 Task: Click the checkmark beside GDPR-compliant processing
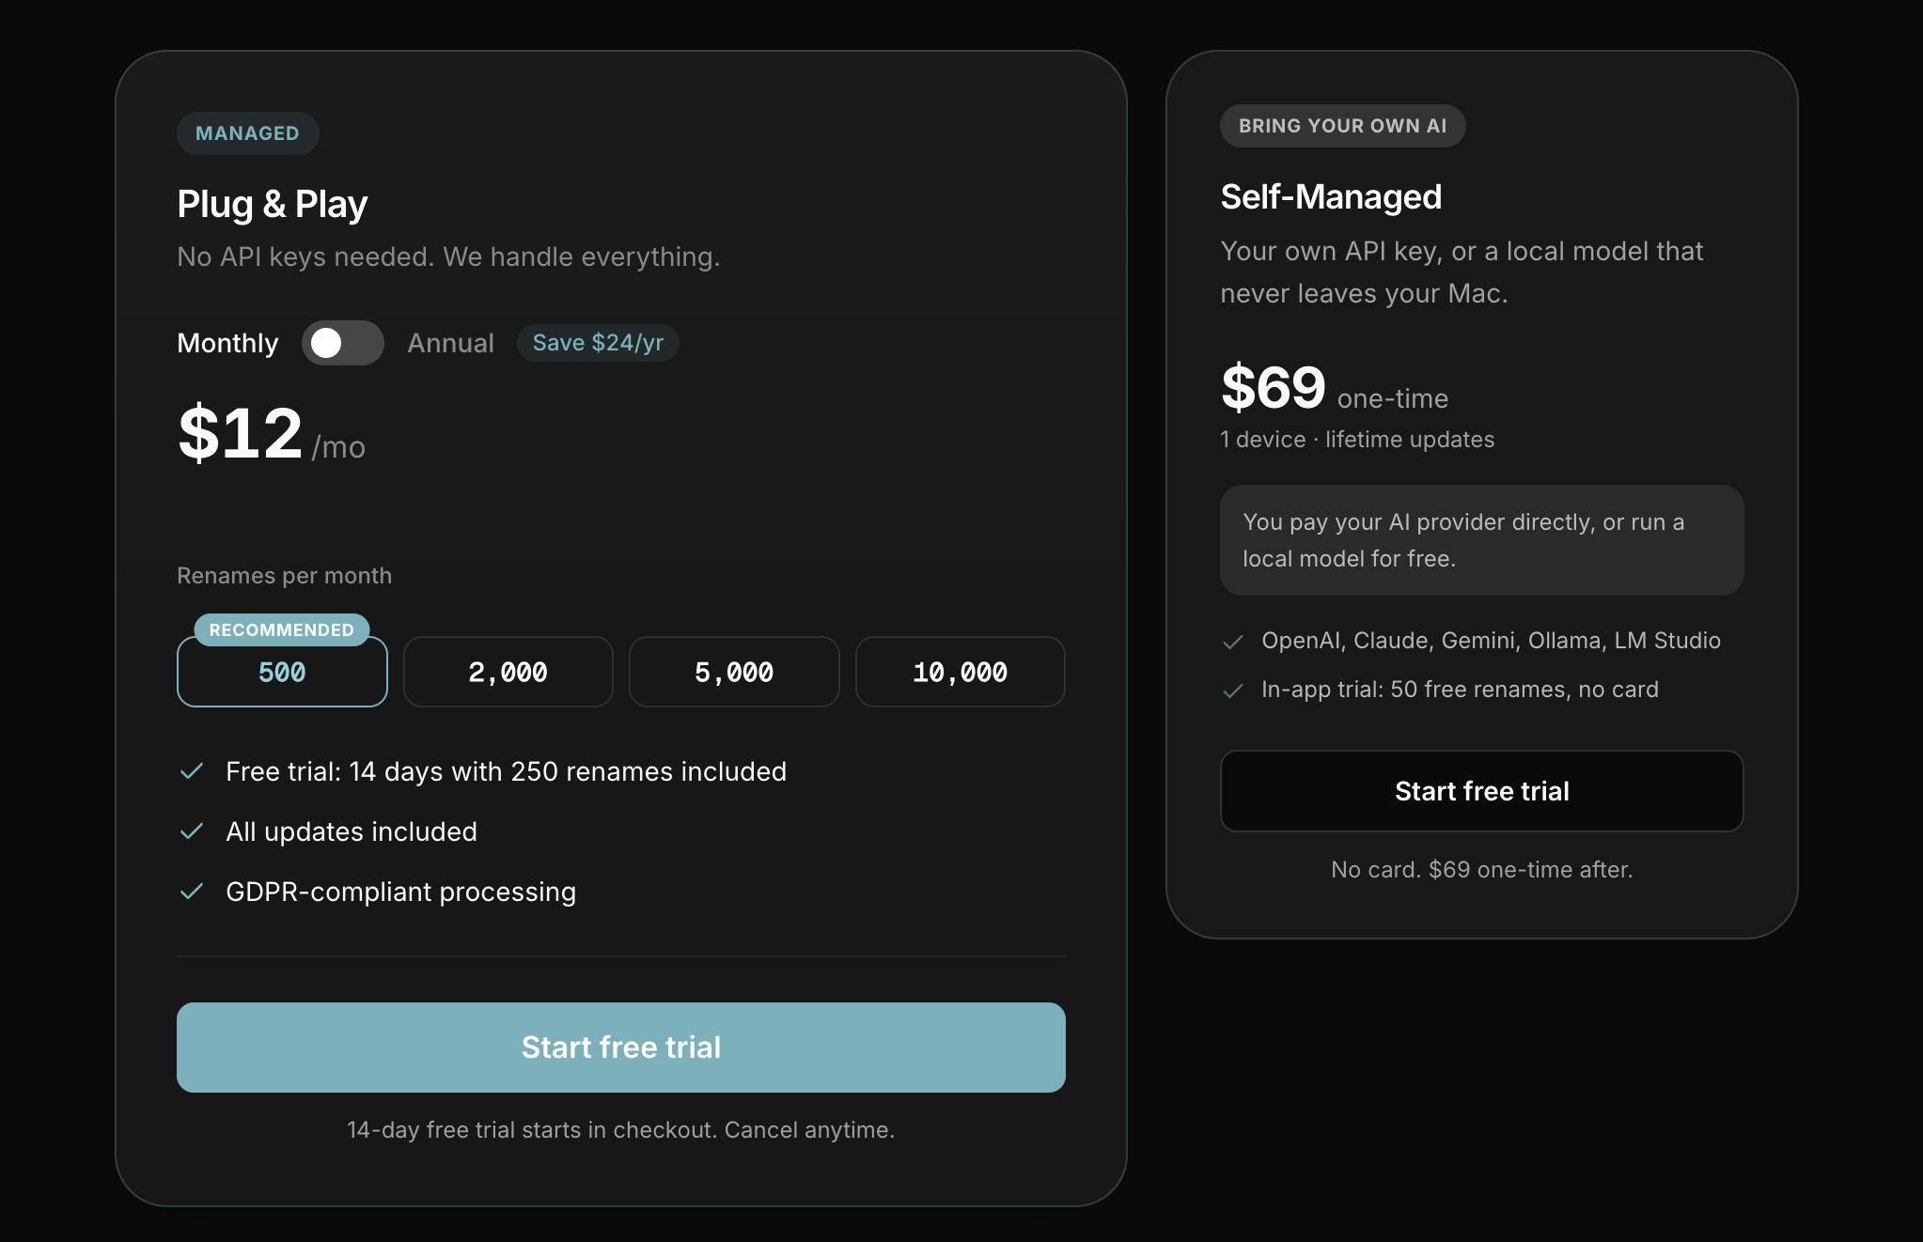click(x=192, y=892)
